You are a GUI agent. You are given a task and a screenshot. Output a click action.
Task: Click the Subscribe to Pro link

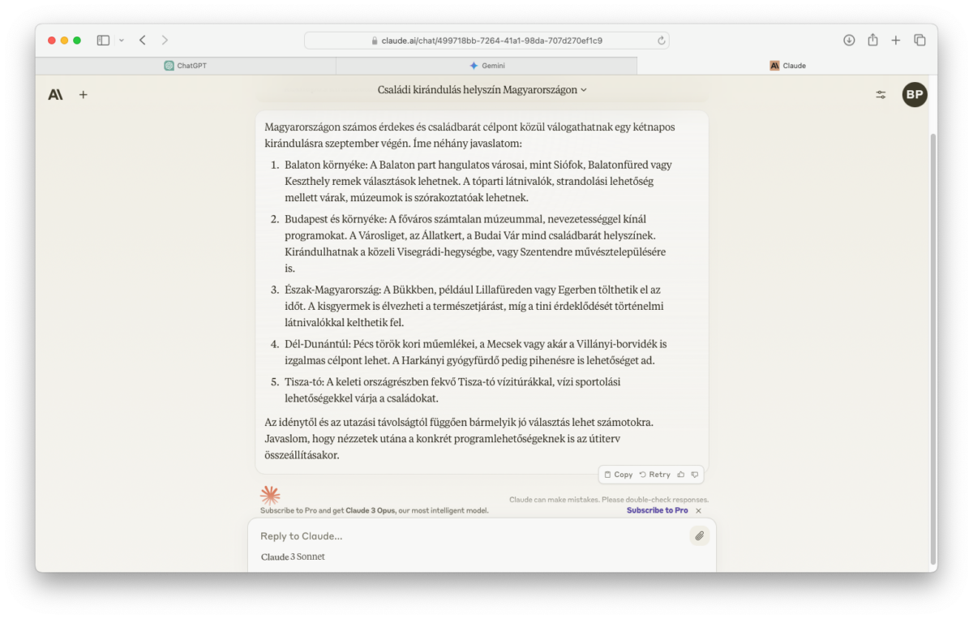tap(657, 510)
